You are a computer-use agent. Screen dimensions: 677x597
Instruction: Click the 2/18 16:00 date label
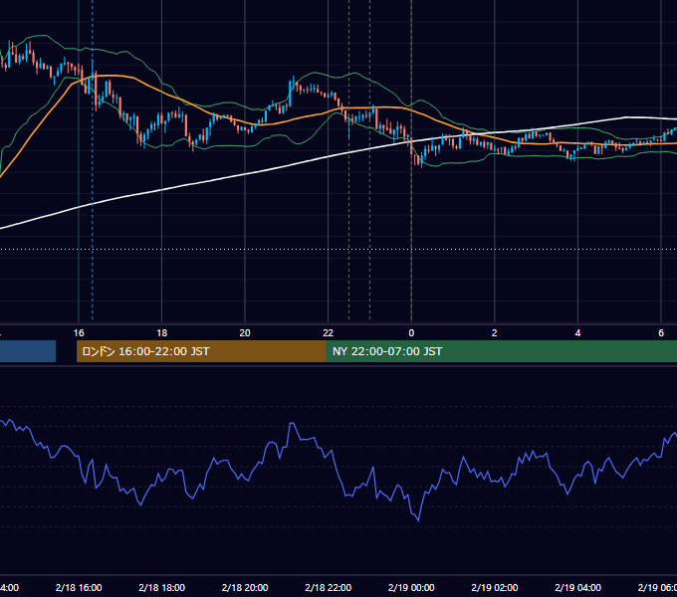tap(79, 587)
